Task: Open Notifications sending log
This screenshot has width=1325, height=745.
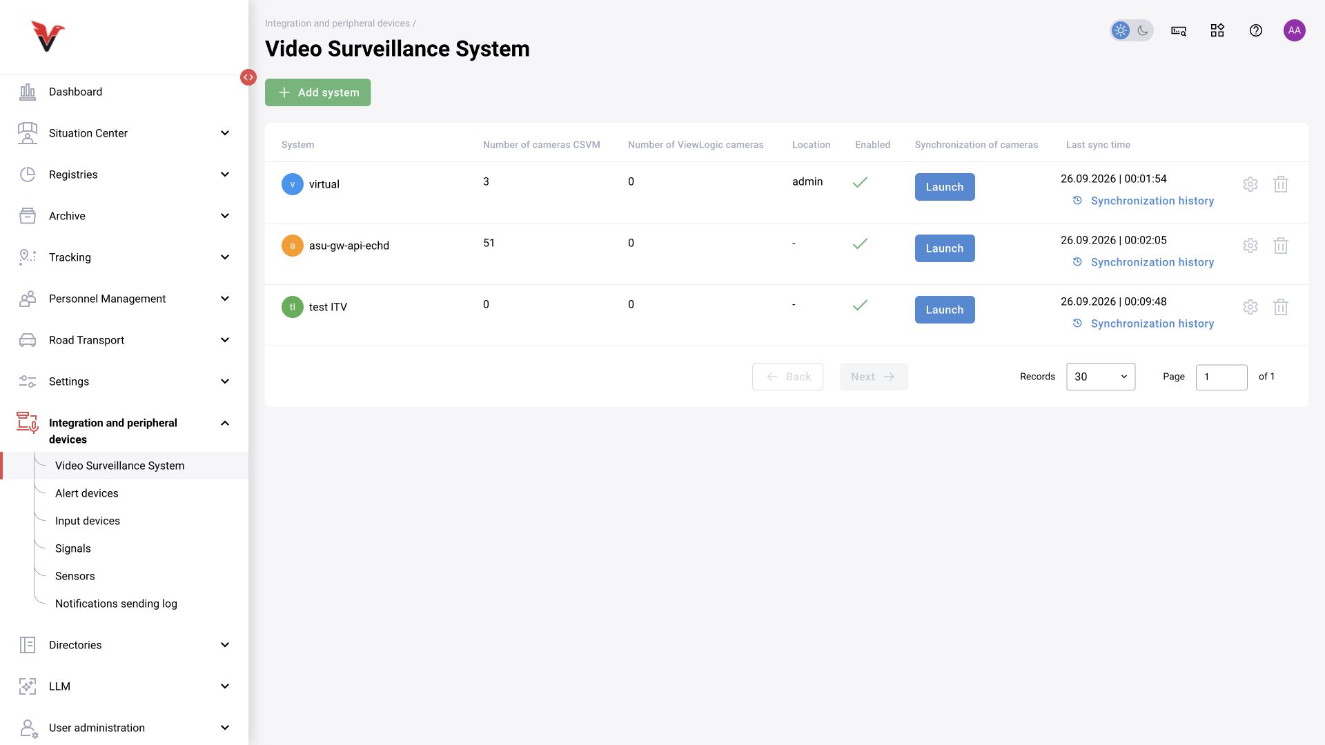Action: (116, 604)
